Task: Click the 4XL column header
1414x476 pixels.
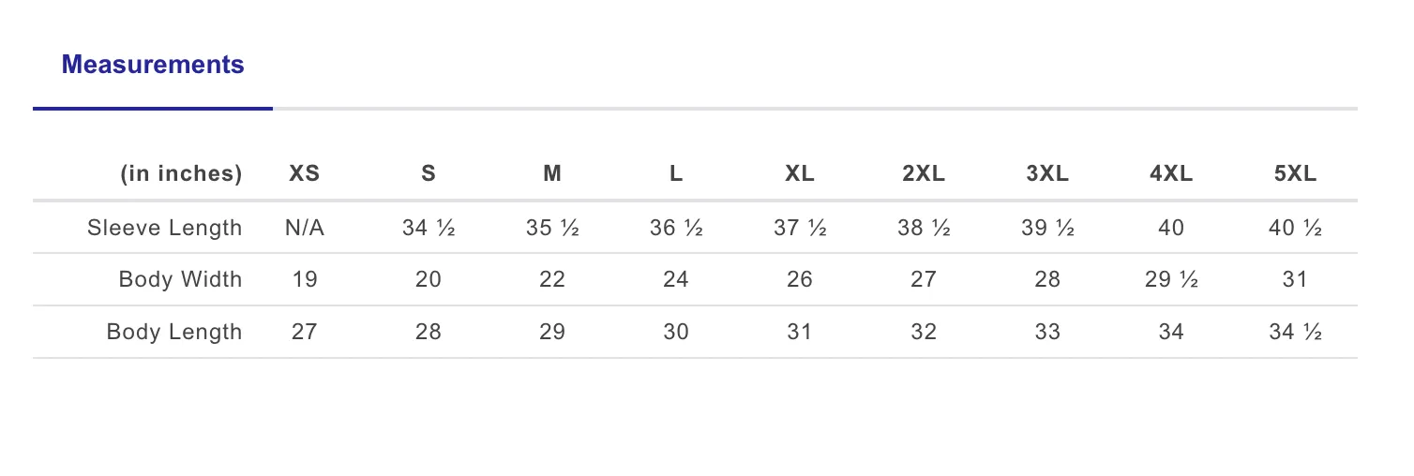Action: 1171,173
